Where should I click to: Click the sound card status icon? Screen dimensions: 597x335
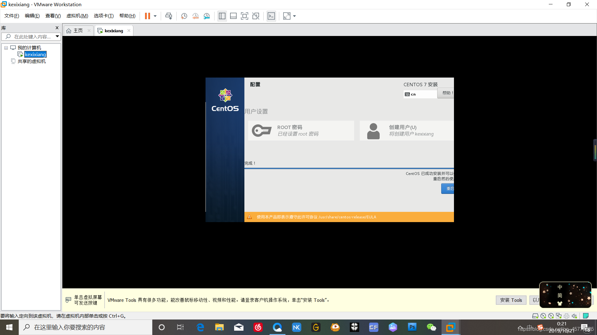(x=574, y=316)
